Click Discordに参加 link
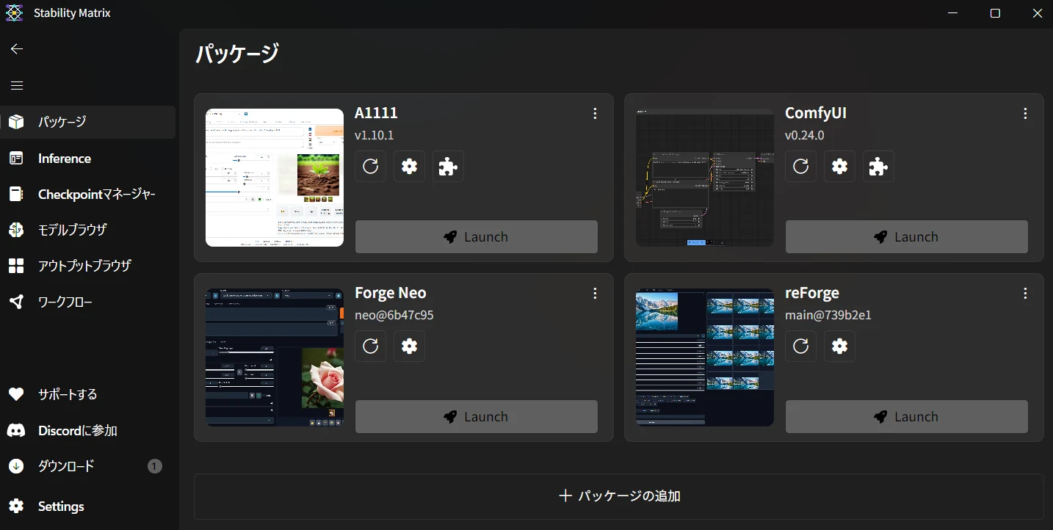The image size is (1053, 530). pyautogui.click(x=88, y=431)
